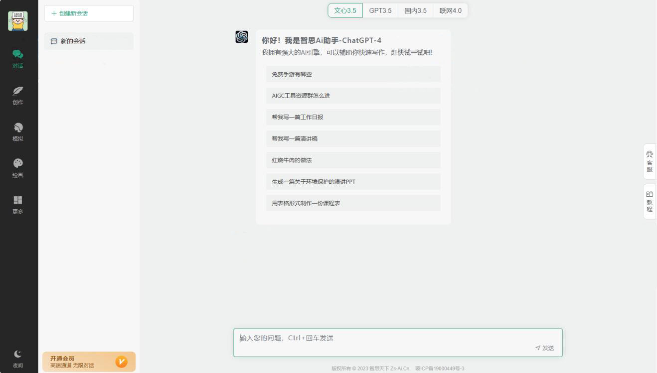Select the 国内3.5 model tab
Viewport: 657px width, 373px height.
pyautogui.click(x=415, y=10)
